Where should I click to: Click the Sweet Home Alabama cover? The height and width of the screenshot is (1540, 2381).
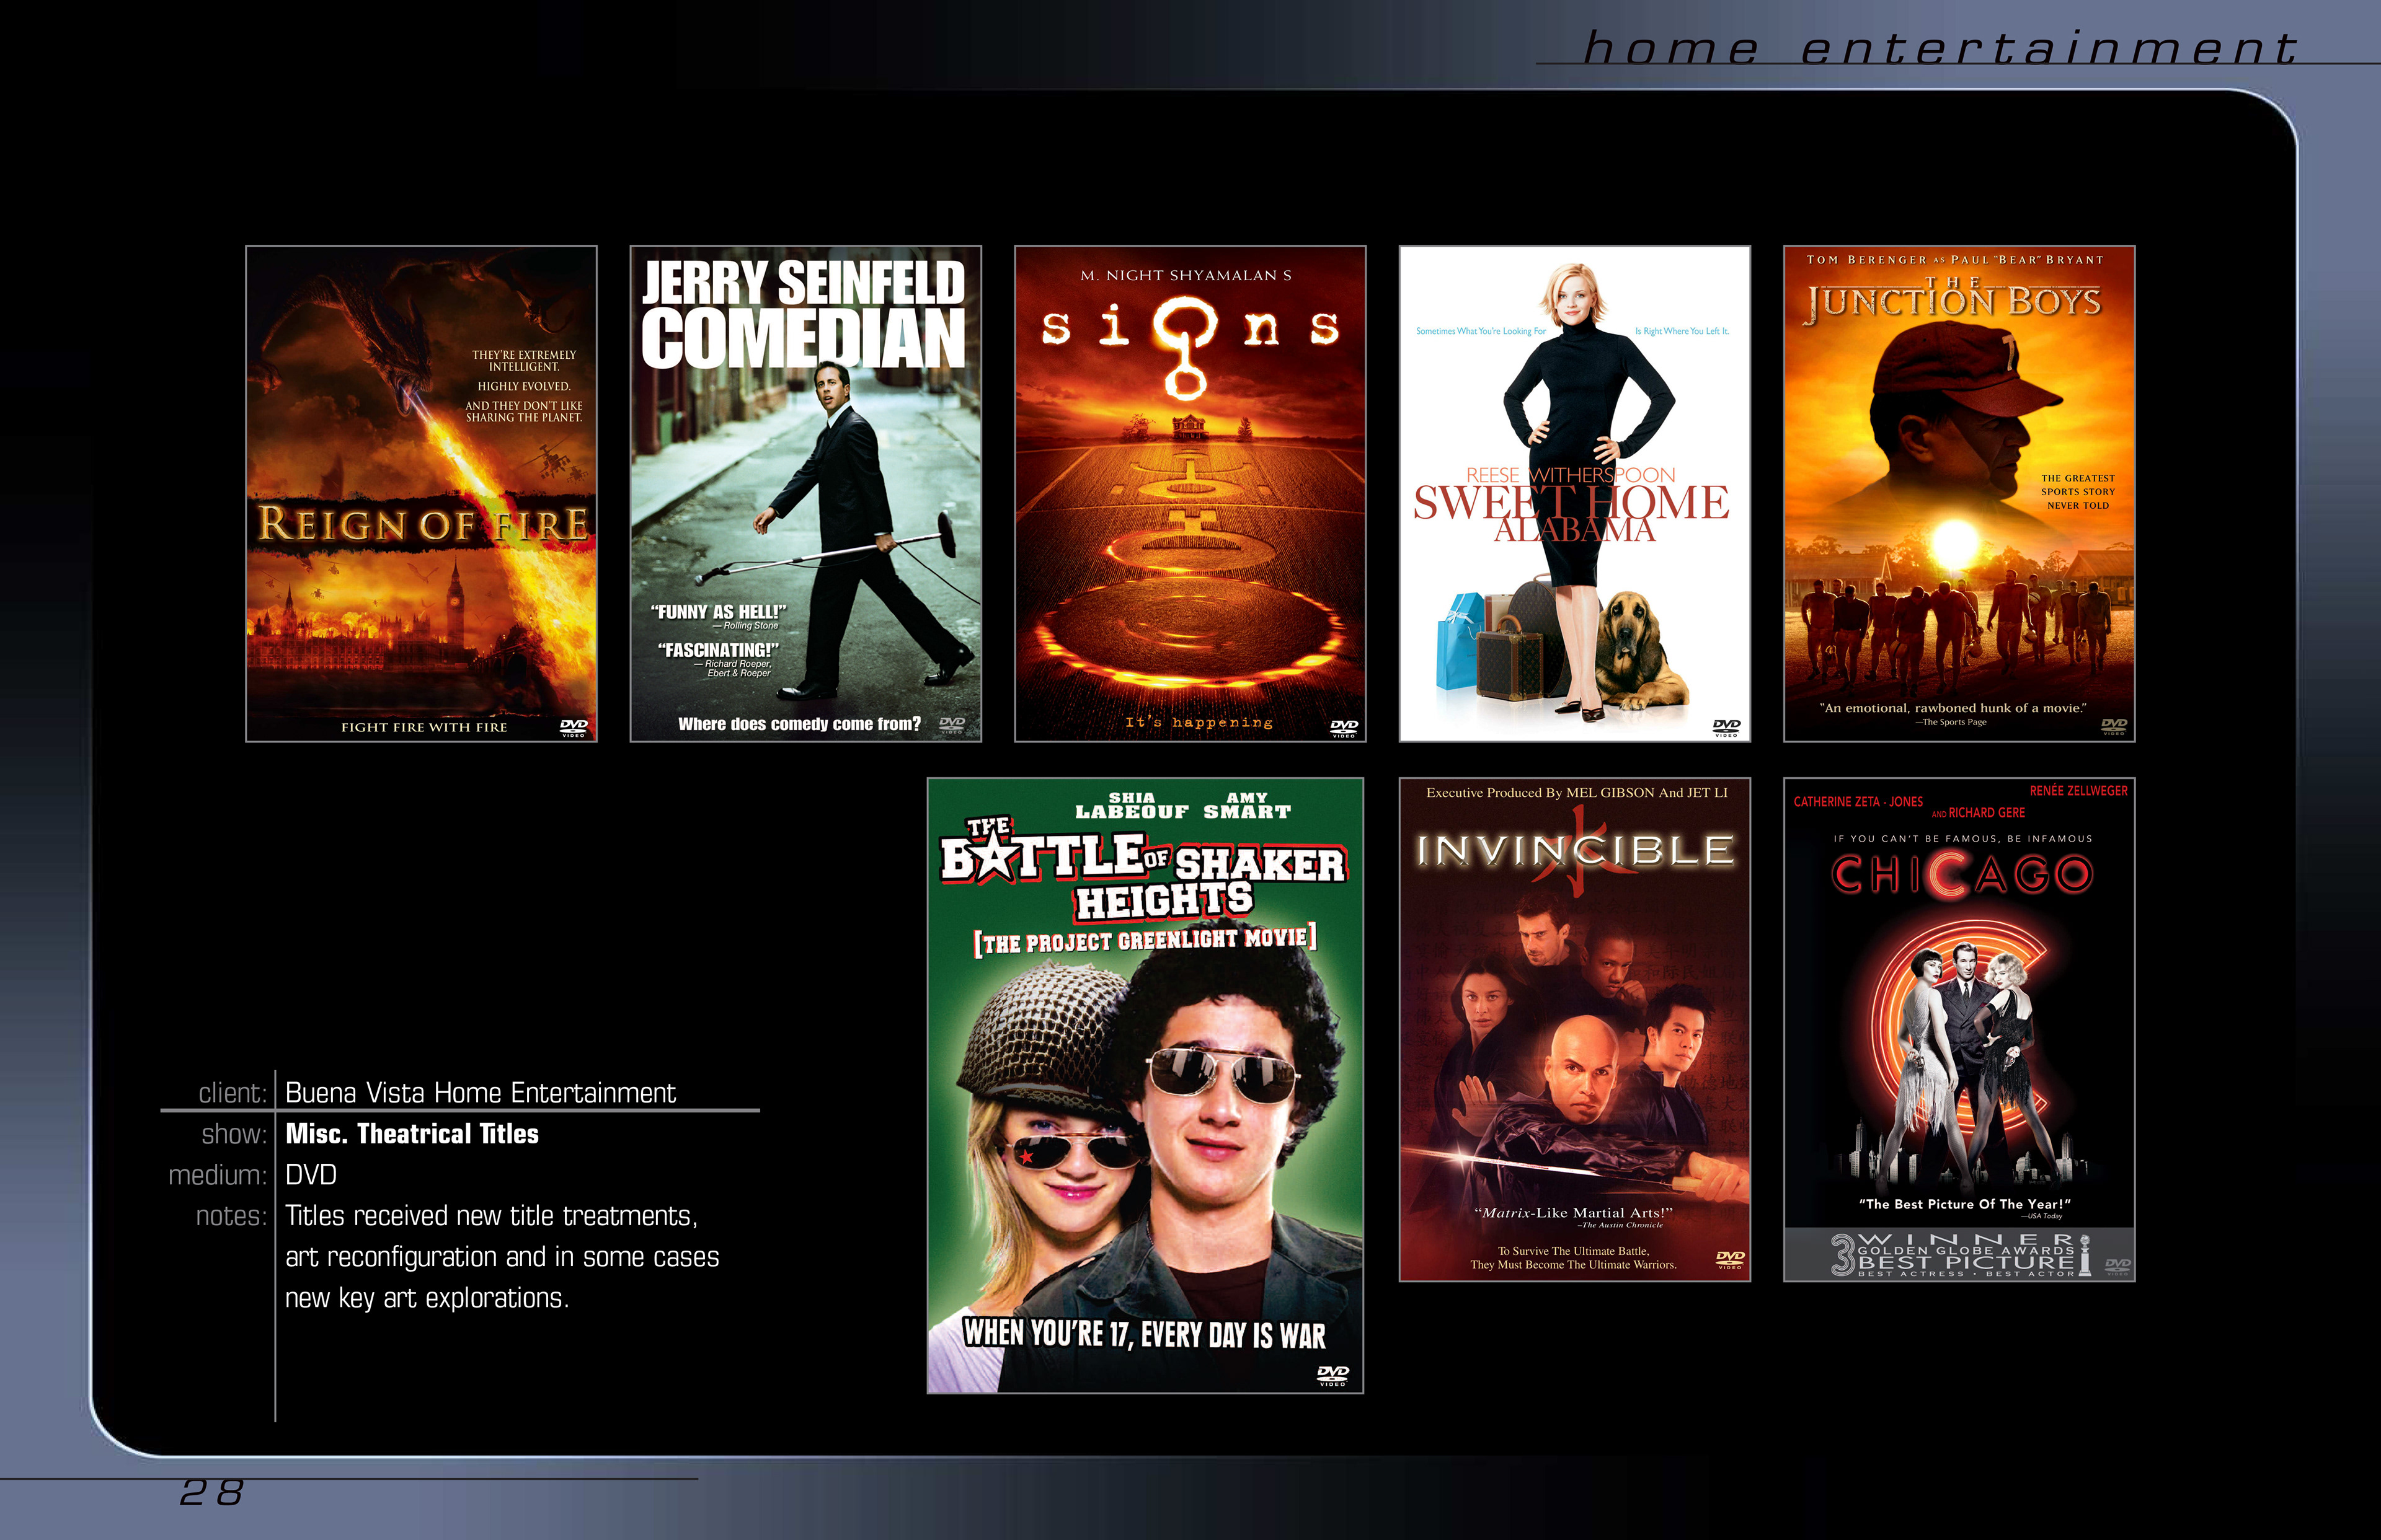tap(1574, 493)
